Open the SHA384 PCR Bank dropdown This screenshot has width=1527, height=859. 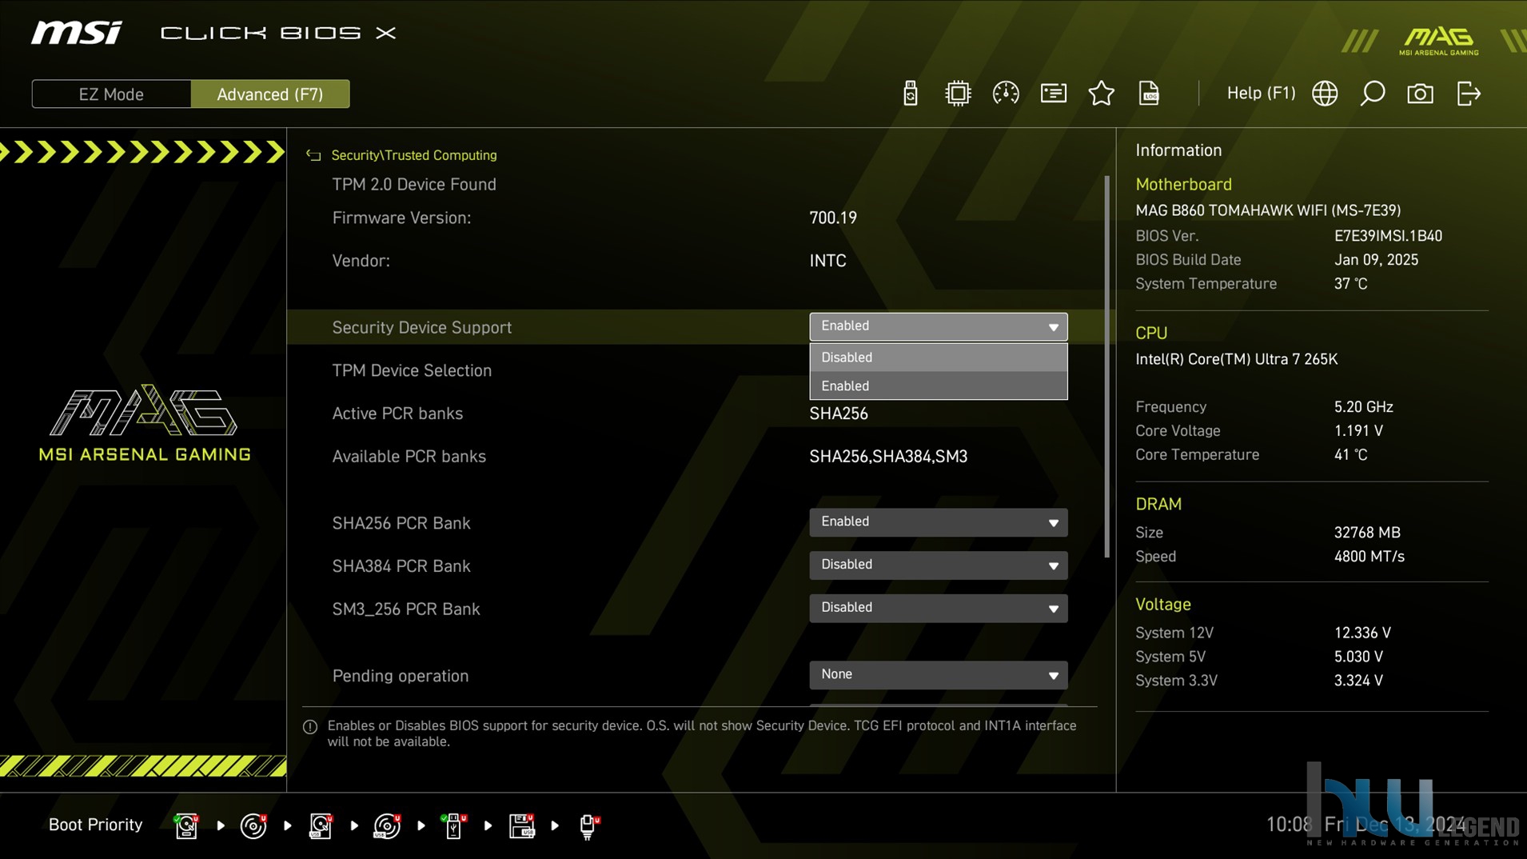(x=939, y=565)
